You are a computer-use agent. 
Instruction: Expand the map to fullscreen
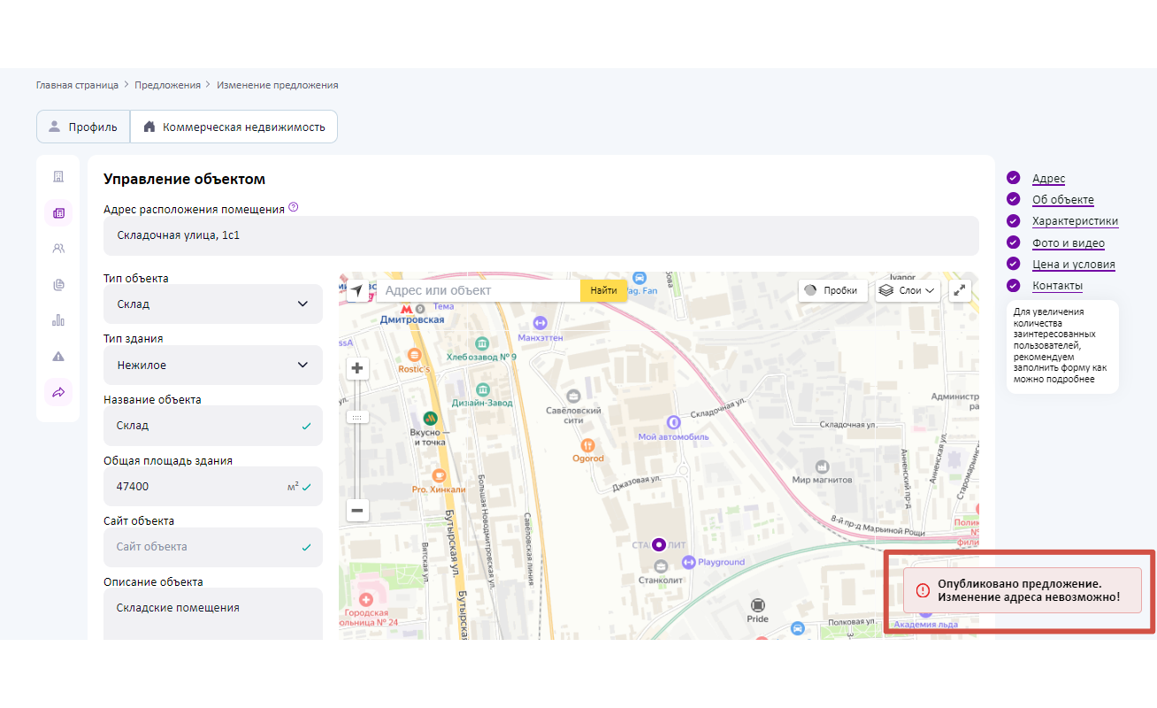960,290
